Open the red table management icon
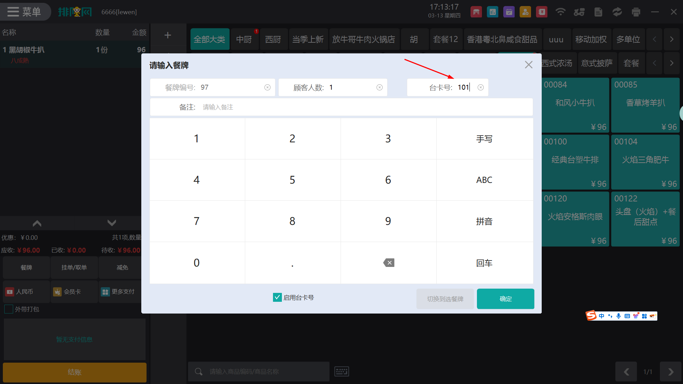The height and width of the screenshot is (384, 683). (476, 12)
